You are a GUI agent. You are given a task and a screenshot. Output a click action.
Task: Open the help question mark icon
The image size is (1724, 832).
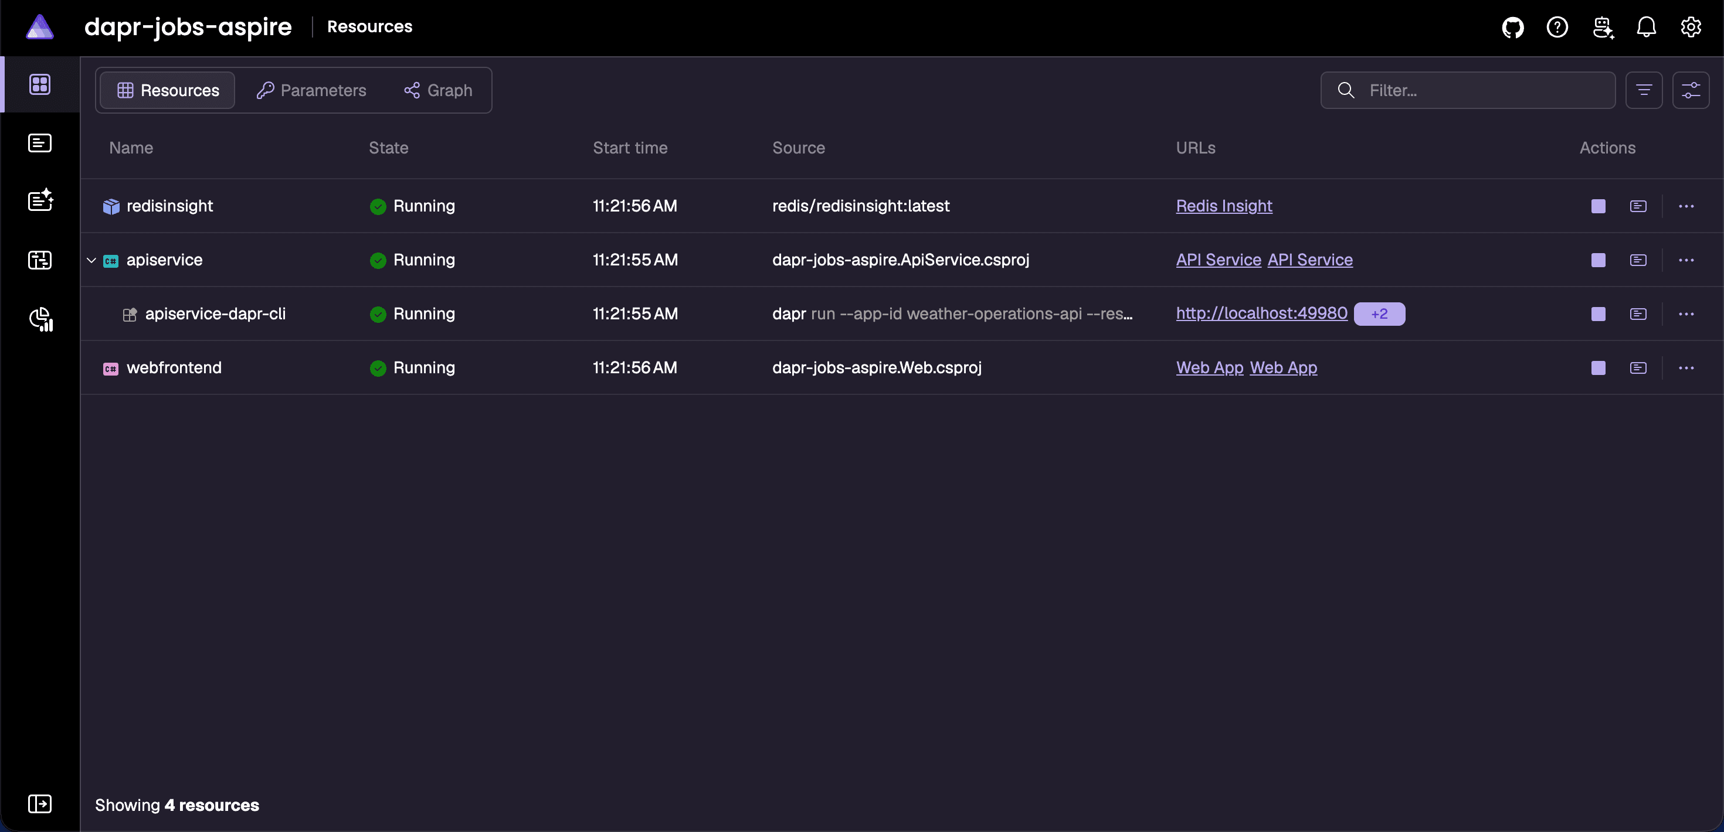tap(1557, 28)
